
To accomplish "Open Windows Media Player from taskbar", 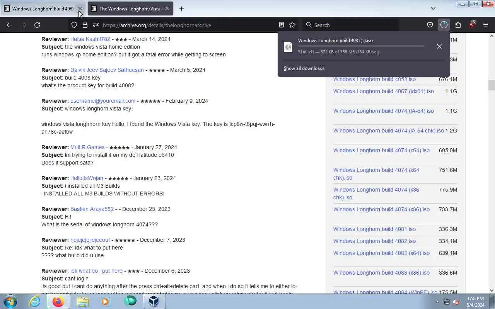I will pyautogui.click(x=106, y=301).
